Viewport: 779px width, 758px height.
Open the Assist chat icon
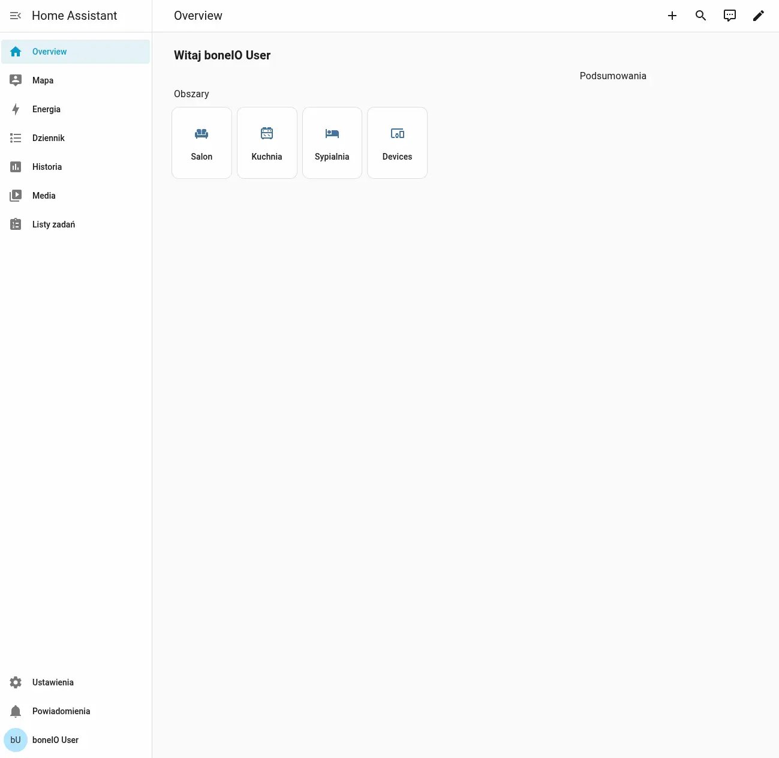[729, 16]
